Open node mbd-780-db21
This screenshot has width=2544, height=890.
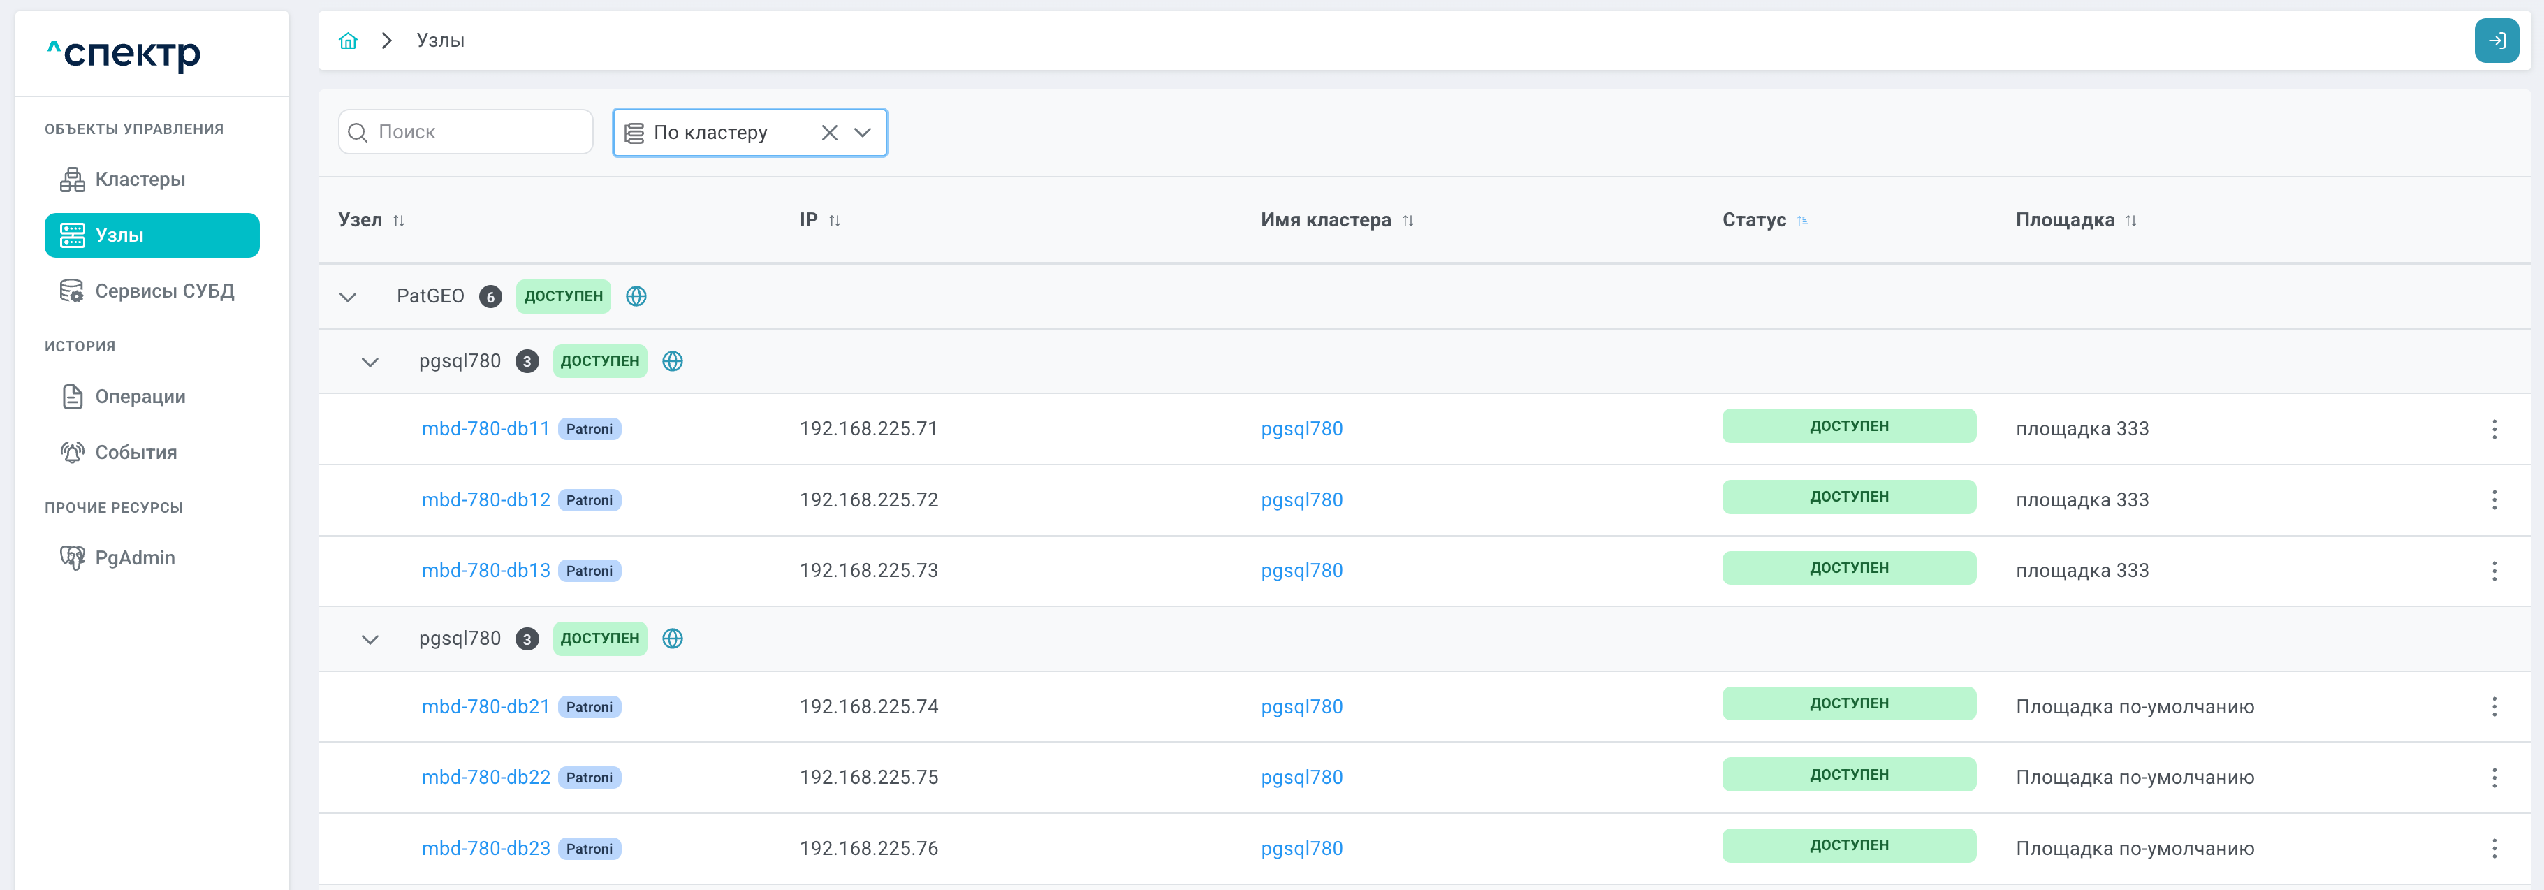tap(486, 707)
